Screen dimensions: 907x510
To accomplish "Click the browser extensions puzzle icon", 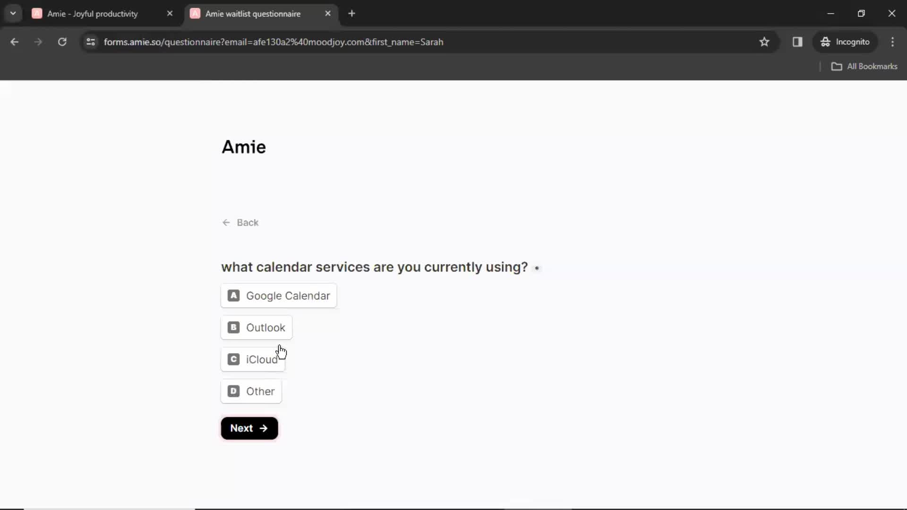I will tap(797, 42).
